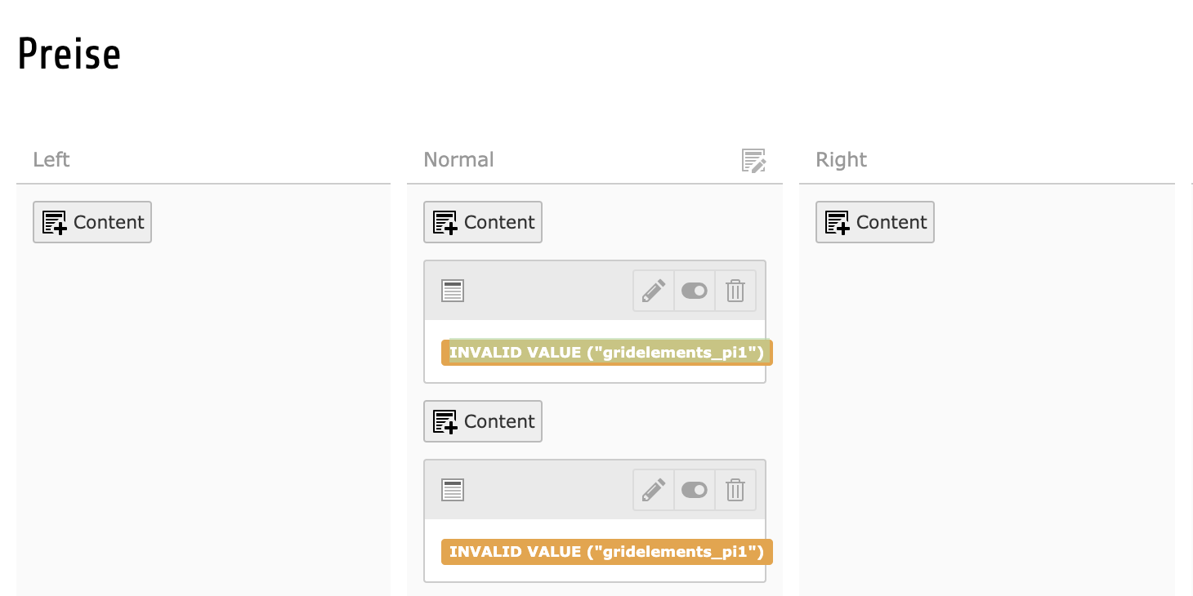Click type icon of second content element
The image size is (1193, 596).
tap(453, 490)
